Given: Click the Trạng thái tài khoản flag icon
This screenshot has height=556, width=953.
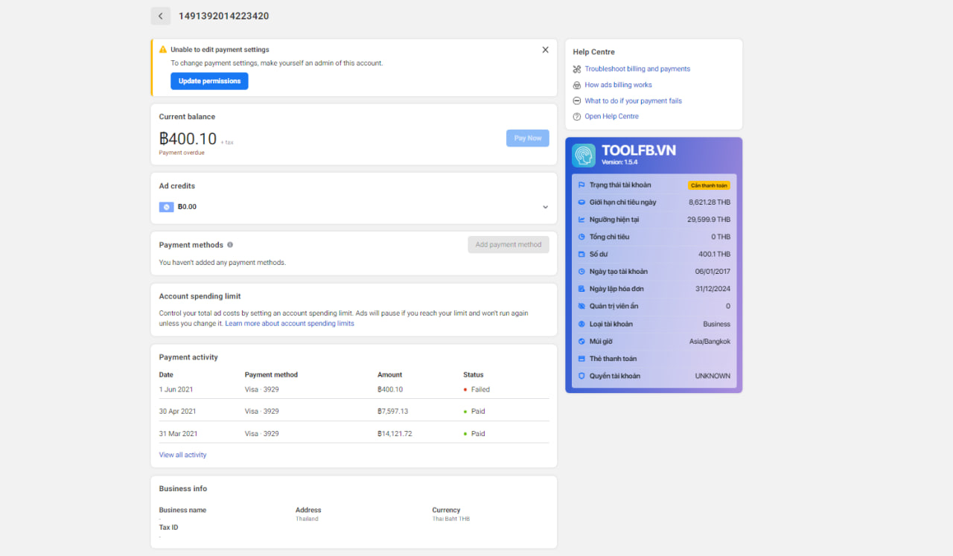Looking at the screenshot, I should (581, 185).
